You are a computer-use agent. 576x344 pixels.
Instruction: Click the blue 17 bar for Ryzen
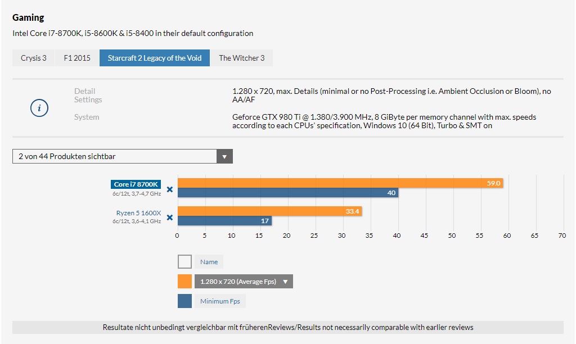click(x=224, y=221)
